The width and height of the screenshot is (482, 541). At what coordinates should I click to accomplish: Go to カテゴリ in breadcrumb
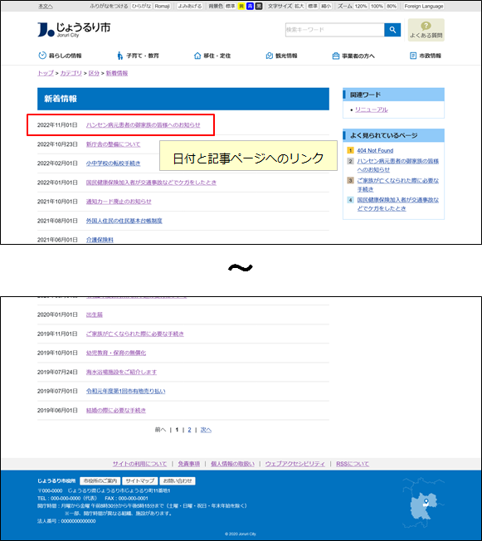(71, 73)
